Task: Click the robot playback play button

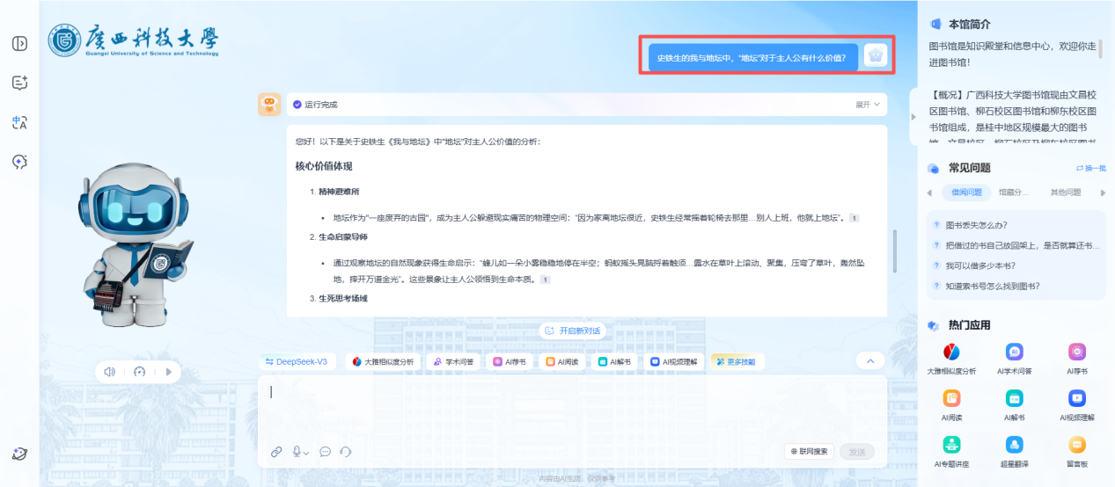Action: pyautogui.click(x=167, y=372)
